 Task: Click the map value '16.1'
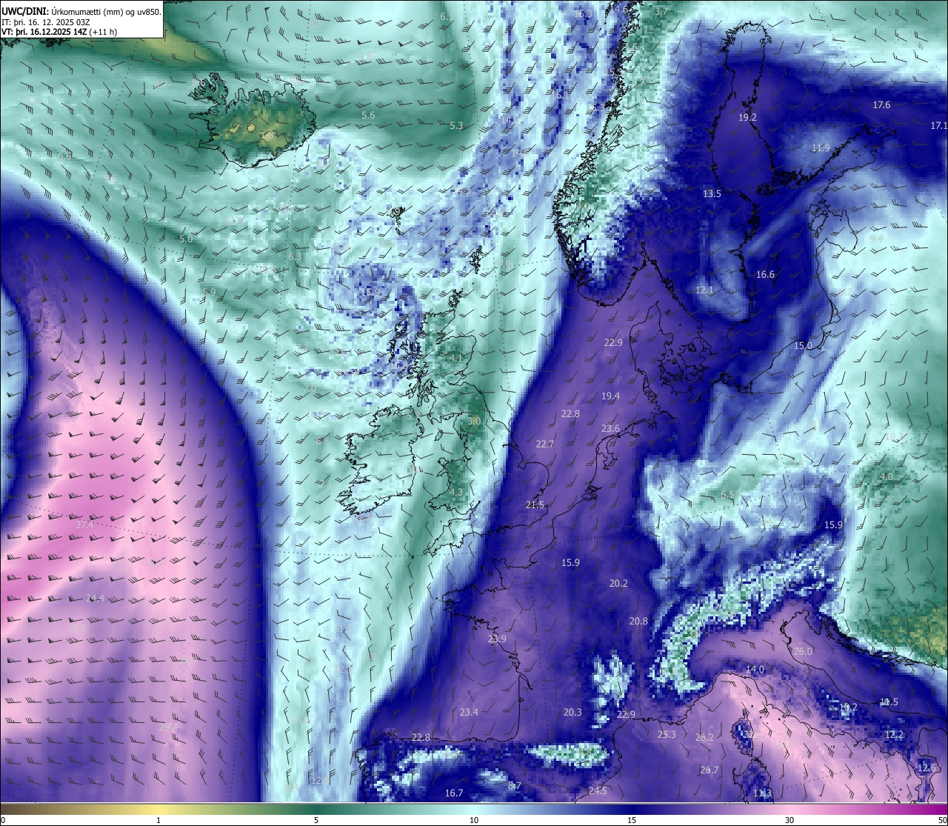pos(561,95)
